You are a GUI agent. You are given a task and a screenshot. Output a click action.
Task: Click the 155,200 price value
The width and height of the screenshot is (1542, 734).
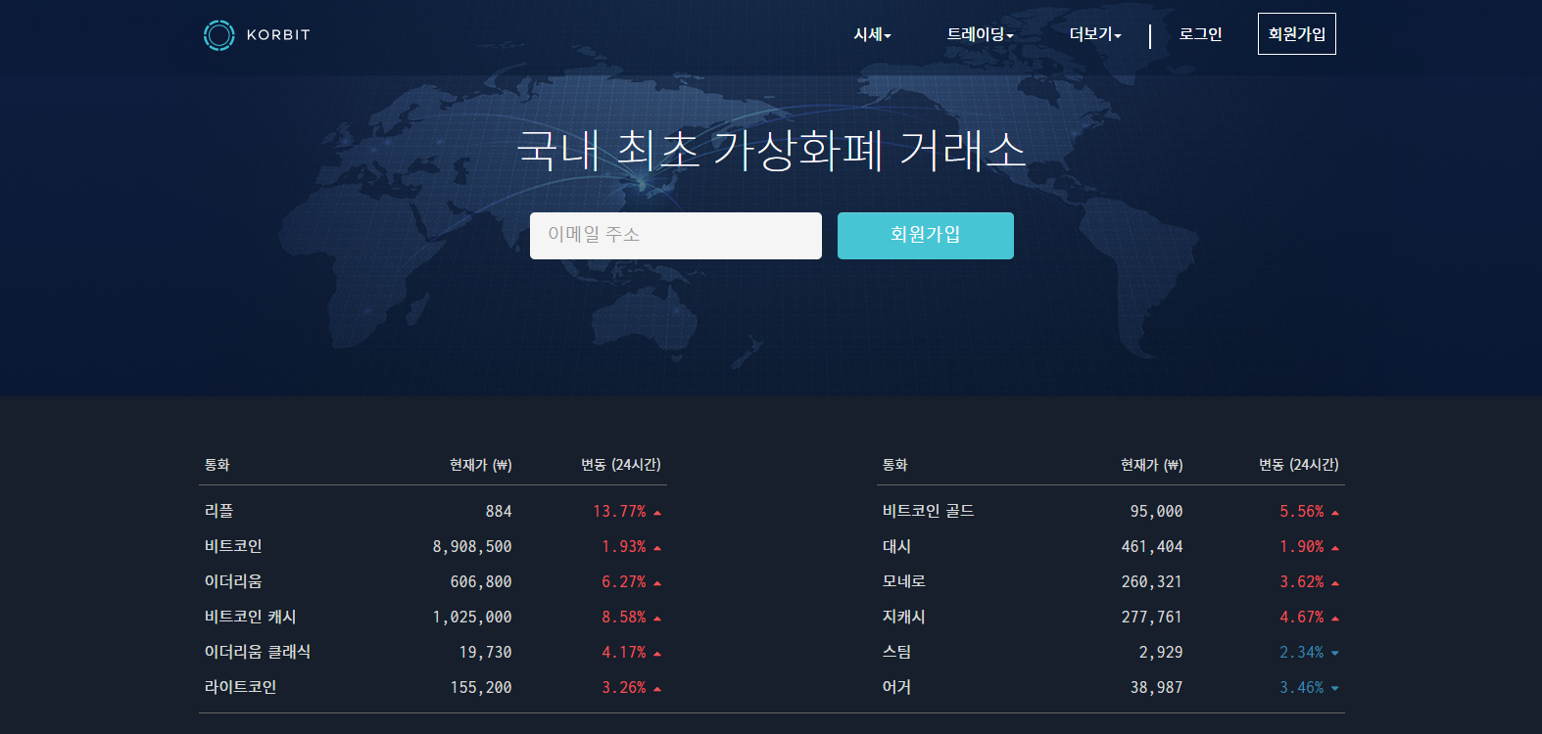[x=481, y=688]
